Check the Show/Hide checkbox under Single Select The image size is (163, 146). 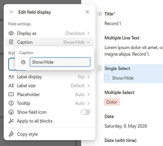(x=106, y=78)
